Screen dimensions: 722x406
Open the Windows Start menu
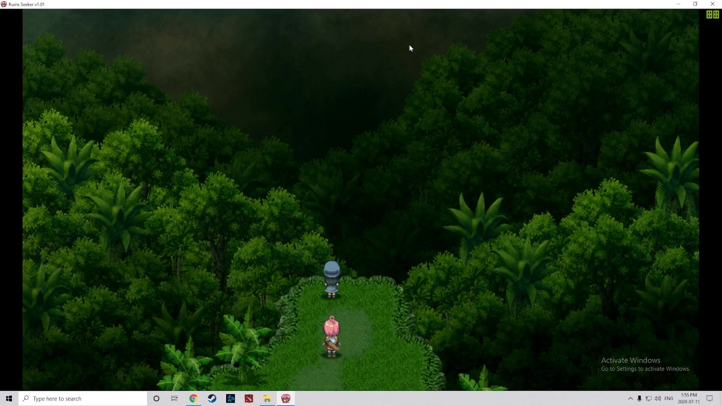[x=9, y=399]
